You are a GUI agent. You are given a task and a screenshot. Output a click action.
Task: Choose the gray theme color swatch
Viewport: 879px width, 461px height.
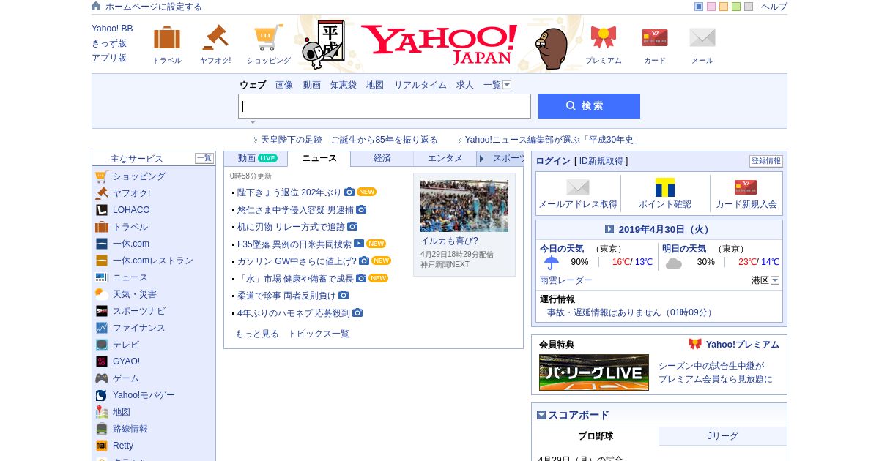pos(749,7)
